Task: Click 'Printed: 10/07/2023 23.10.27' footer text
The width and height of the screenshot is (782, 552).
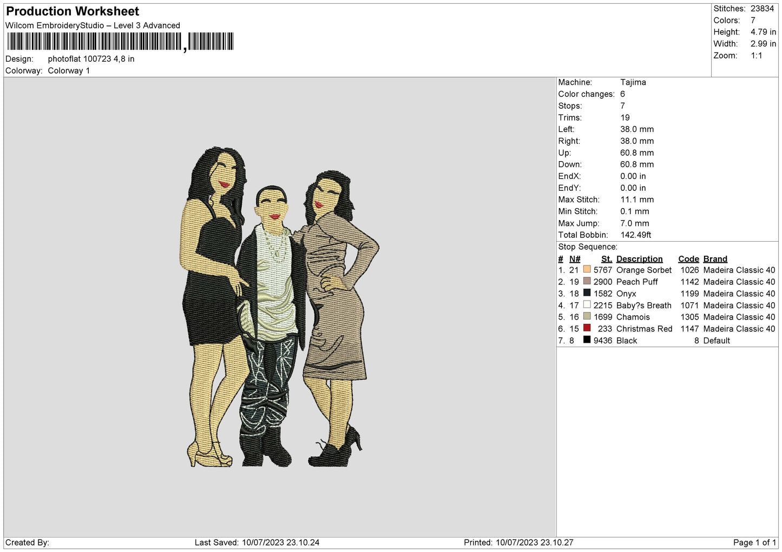Action: pyautogui.click(x=518, y=543)
